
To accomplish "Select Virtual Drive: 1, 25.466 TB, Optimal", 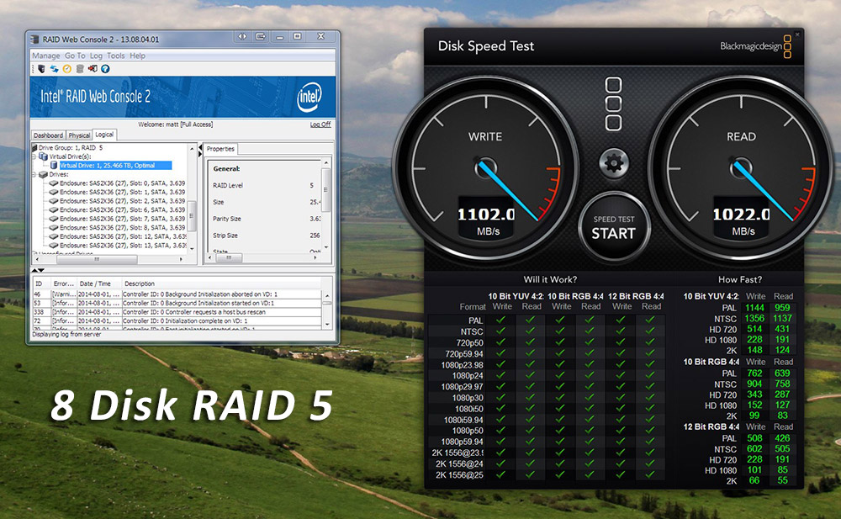I will point(114,166).
